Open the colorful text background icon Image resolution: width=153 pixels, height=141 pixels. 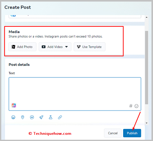coord(14,105)
